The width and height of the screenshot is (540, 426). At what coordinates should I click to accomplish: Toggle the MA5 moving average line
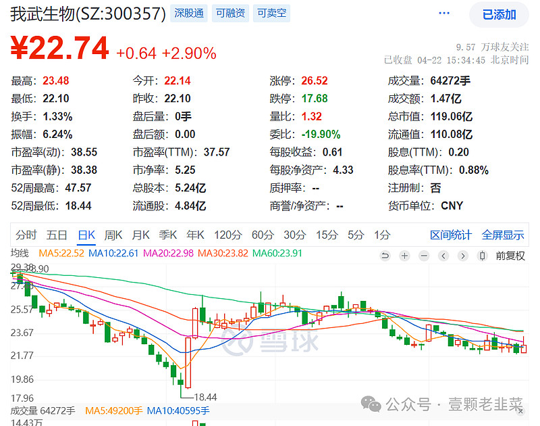pyautogui.click(x=61, y=254)
